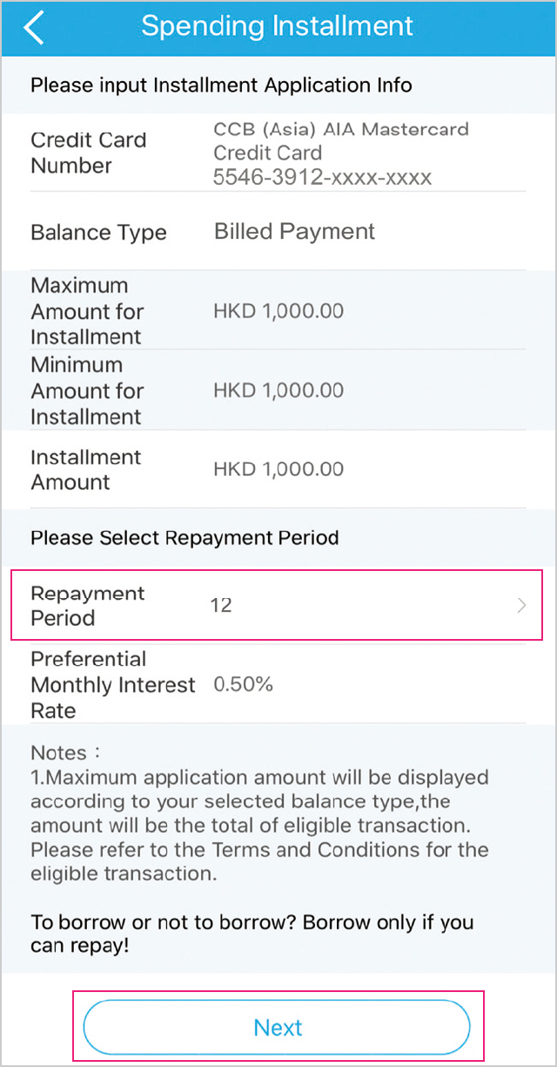
Task: Click the Minimum Amount HKD 1,000.00 value
Action: click(x=278, y=391)
